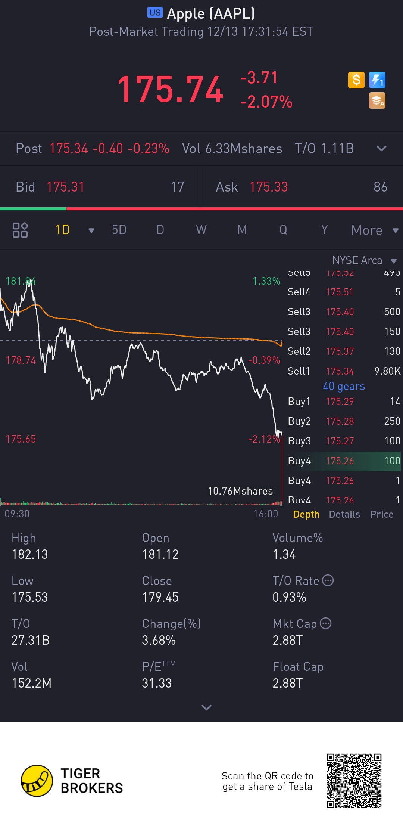Tap the bid/ask ratio bar
Viewport: 403px width, 840px height.
pyautogui.click(x=201, y=209)
